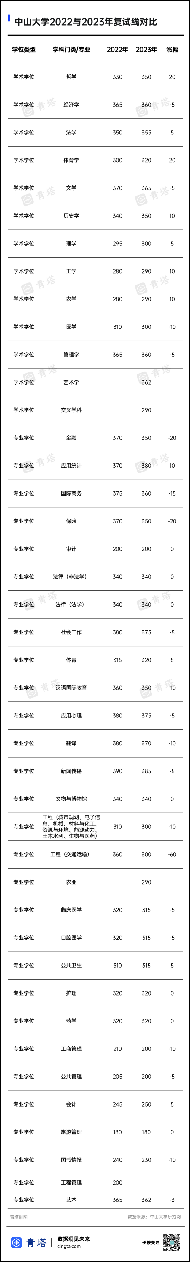
Task: Click the blue accent bar beside the title
Action: [9, 19]
